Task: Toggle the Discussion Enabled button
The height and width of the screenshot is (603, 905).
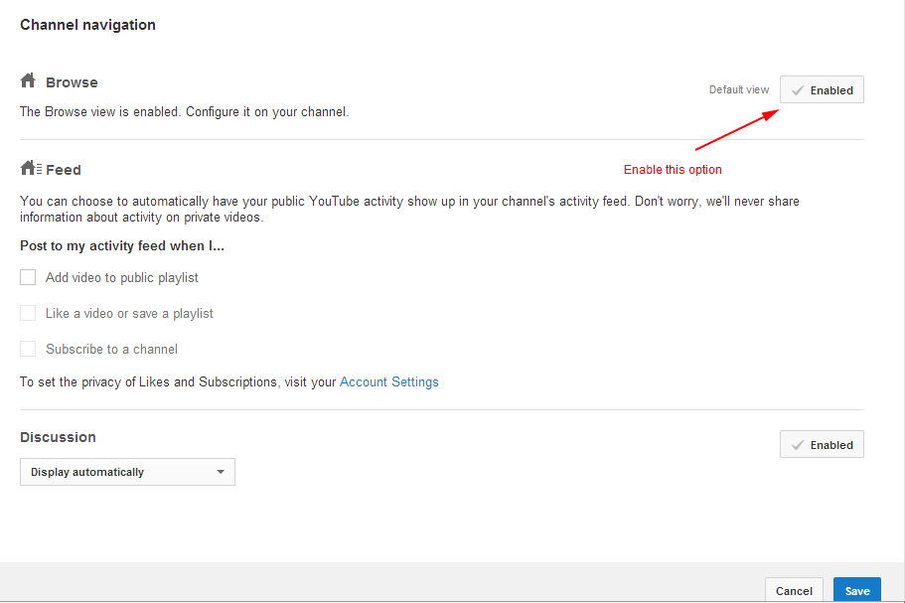Action: [822, 445]
